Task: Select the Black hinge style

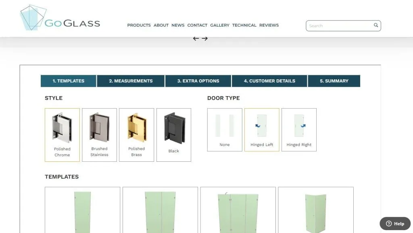Action: (x=173, y=135)
